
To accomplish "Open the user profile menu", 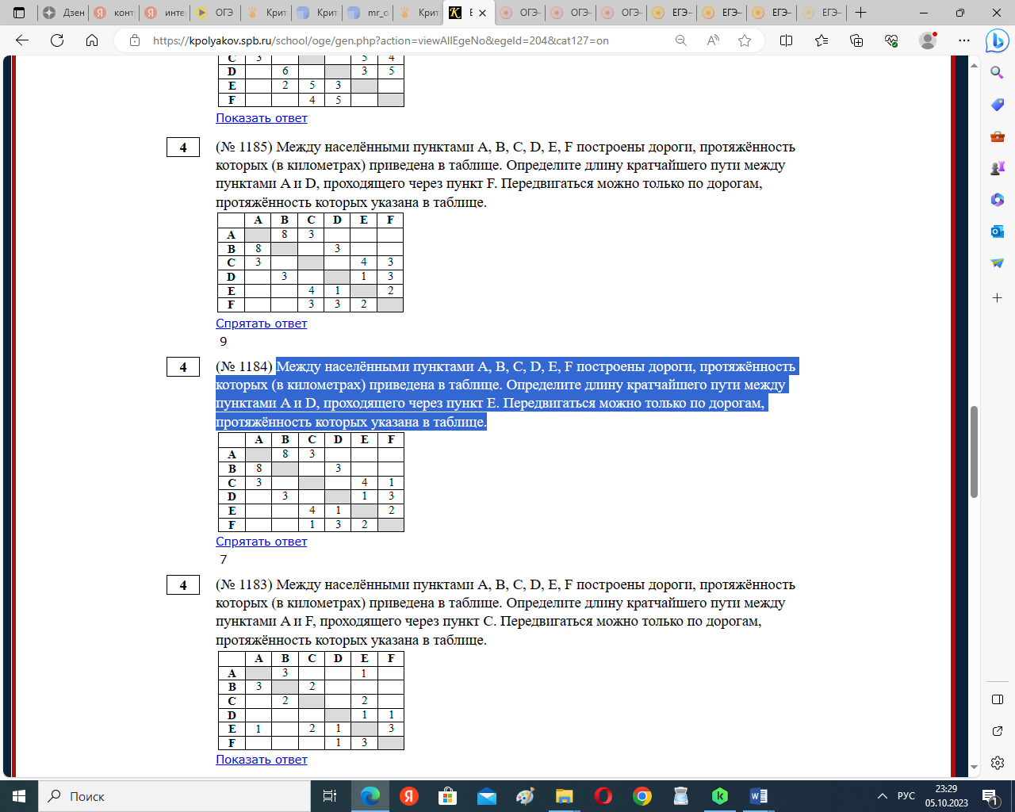I will pos(928,40).
